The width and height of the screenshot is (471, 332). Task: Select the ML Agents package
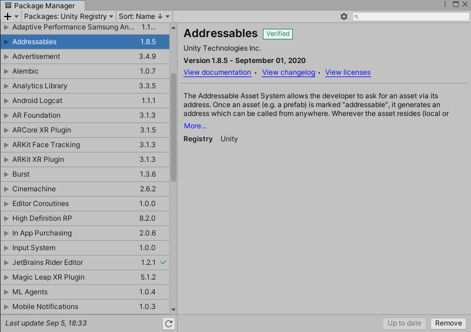tap(85, 292)
